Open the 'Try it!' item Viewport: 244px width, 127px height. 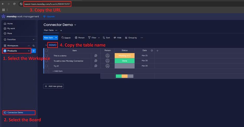56,66
